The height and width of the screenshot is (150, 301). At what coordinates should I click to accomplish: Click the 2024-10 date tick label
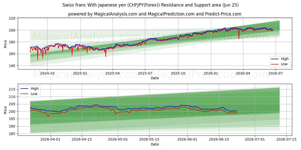[x=47, y=73]
